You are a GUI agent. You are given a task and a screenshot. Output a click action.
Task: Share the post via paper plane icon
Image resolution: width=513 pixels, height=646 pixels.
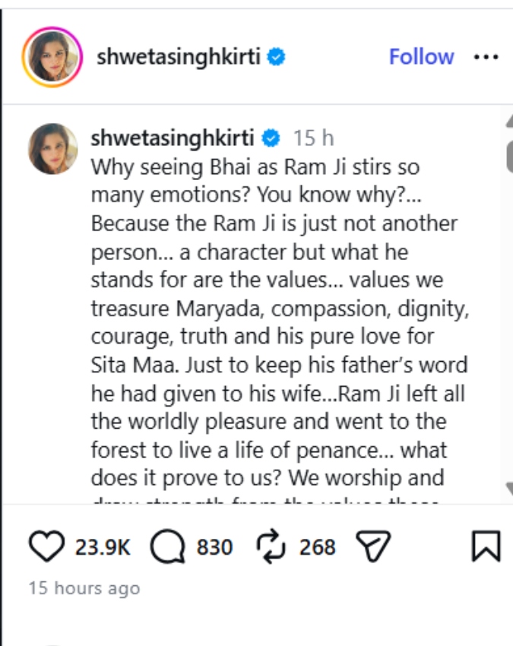click(372, 546)
